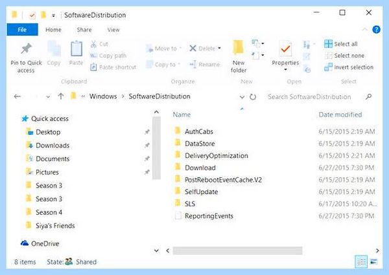Click Select none
The width and height of the screenshot is (389, 275).
click(x=344, y=56)
